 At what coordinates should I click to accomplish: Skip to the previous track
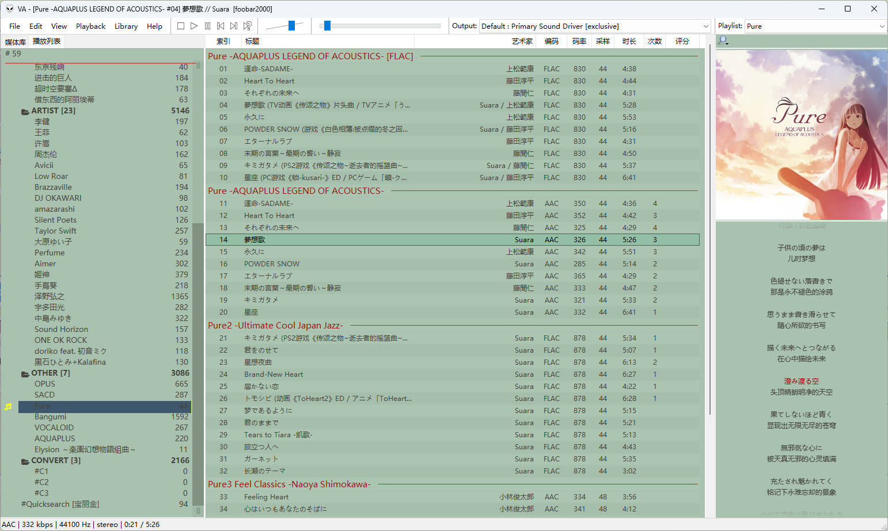pos(221,26)
